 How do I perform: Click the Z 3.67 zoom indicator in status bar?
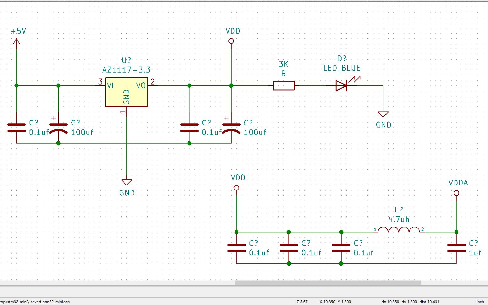(302, 302)
